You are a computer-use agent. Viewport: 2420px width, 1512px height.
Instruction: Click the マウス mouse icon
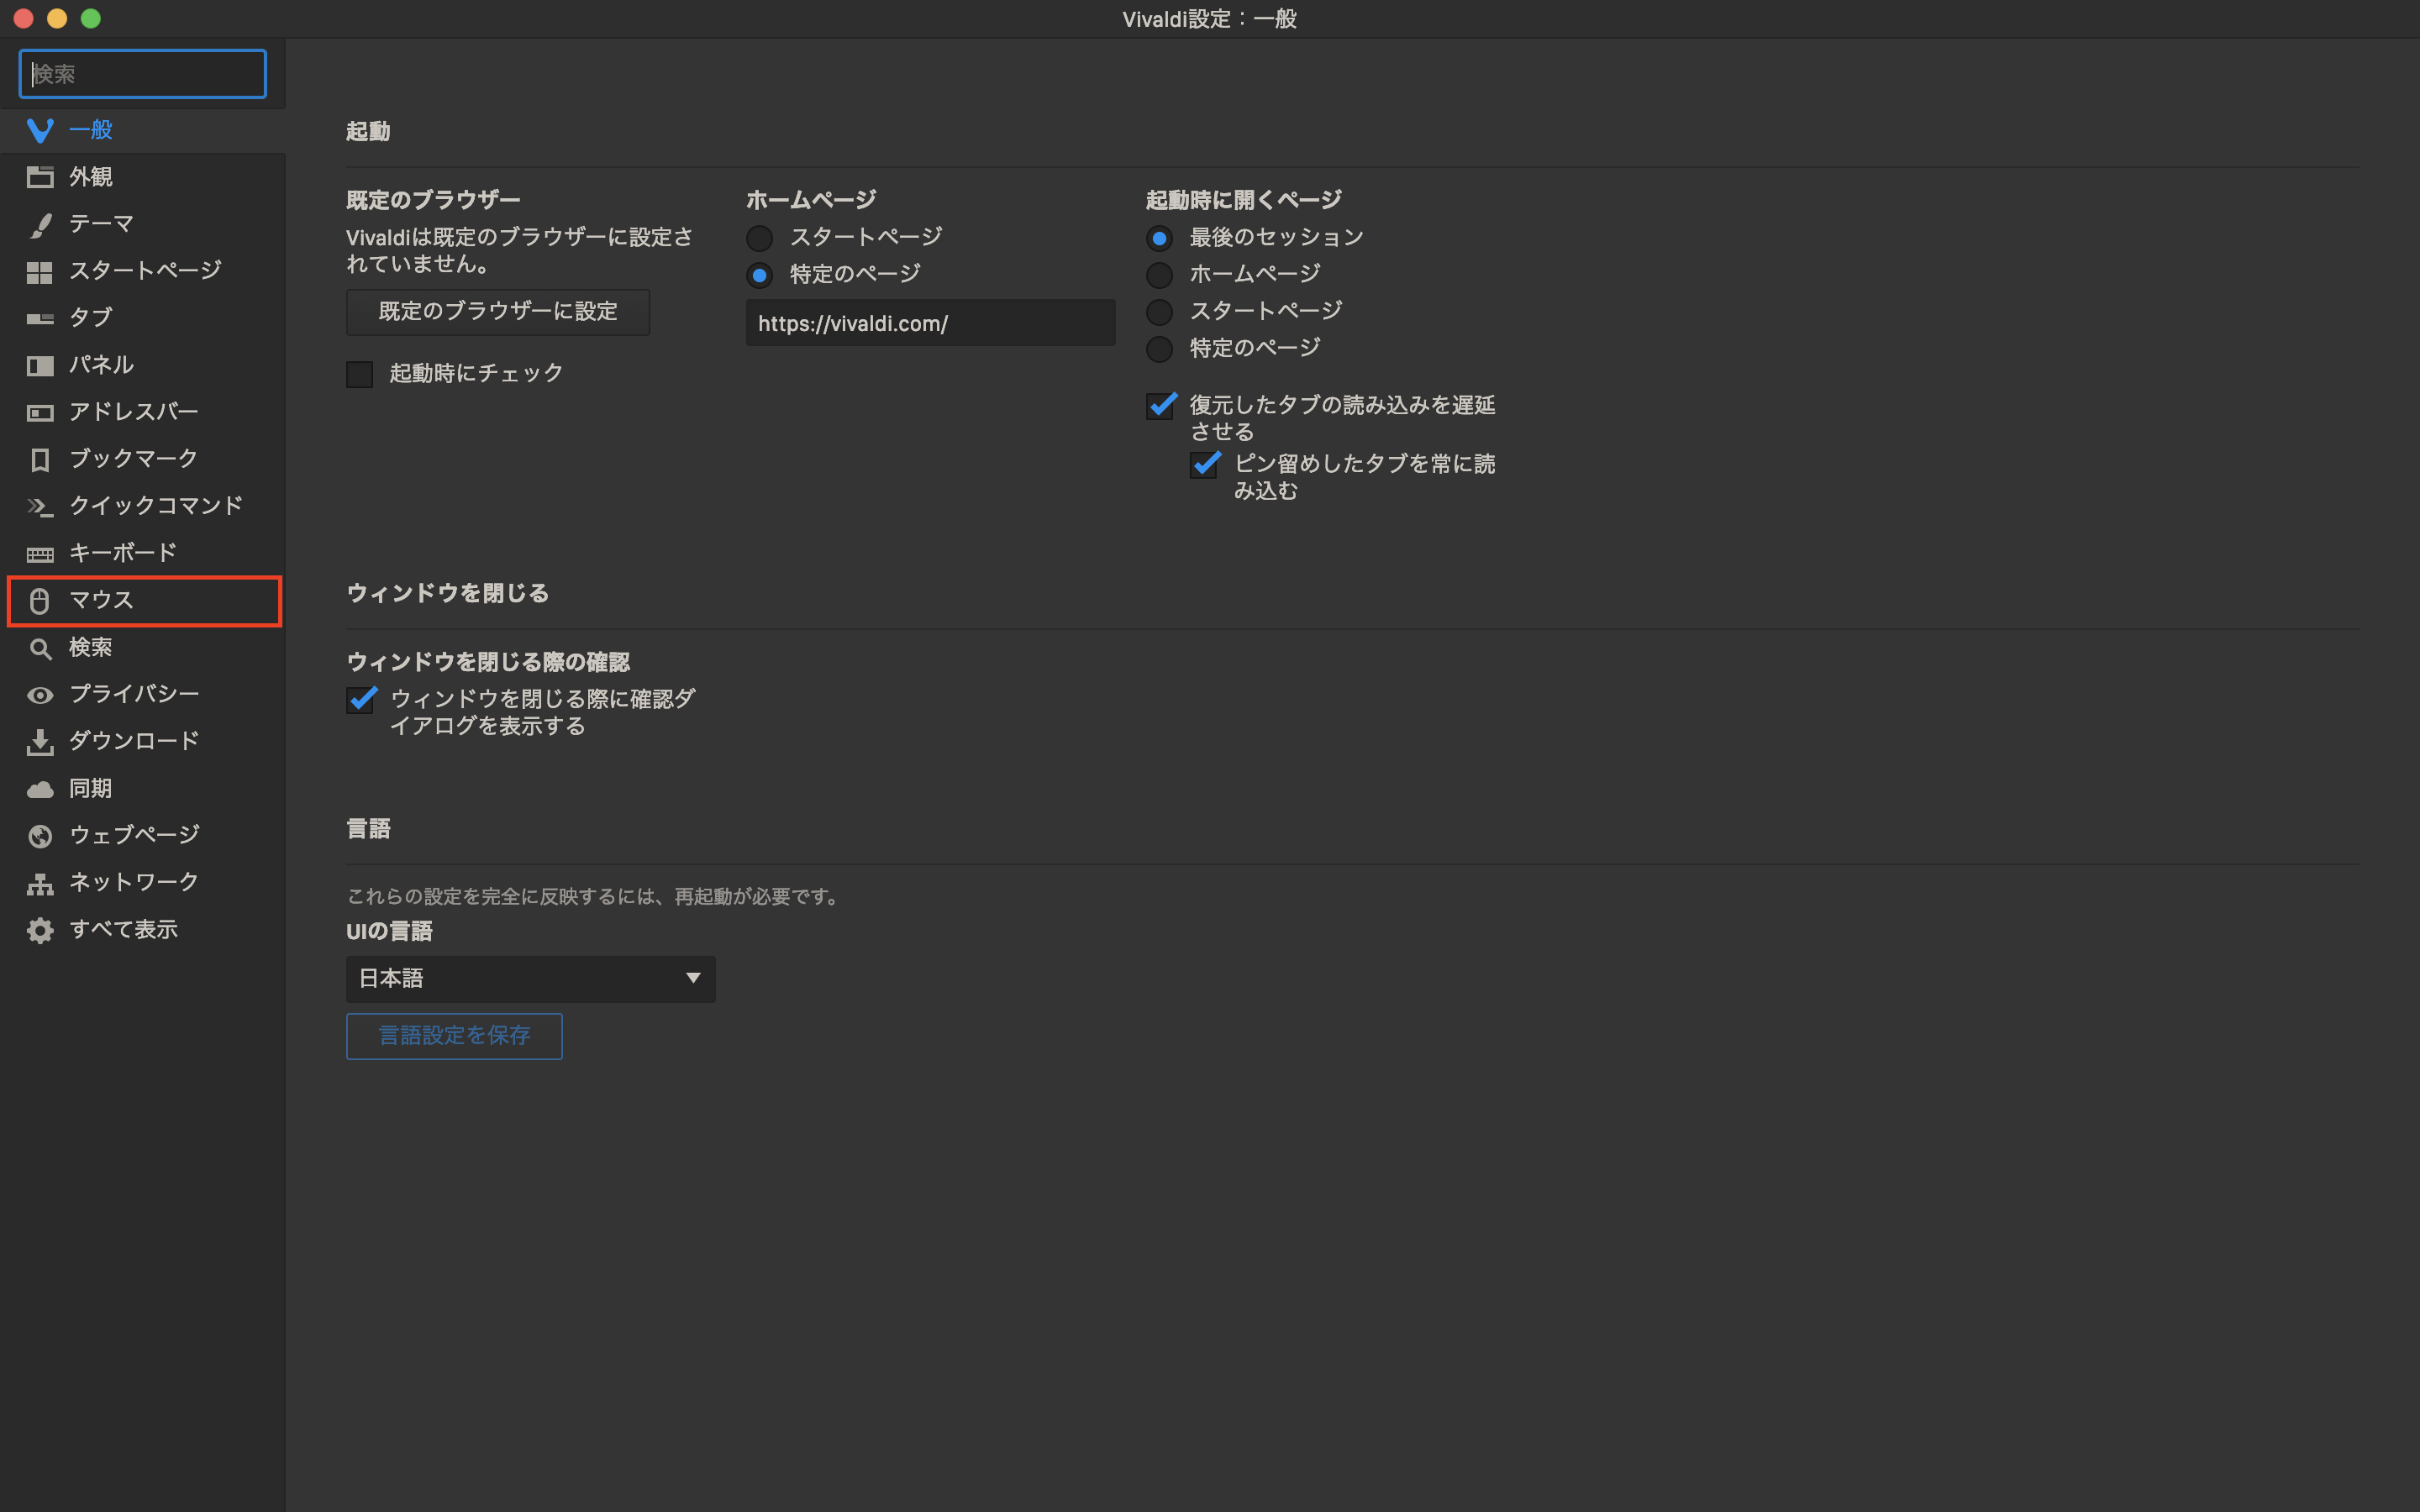[x=40, y=600]
